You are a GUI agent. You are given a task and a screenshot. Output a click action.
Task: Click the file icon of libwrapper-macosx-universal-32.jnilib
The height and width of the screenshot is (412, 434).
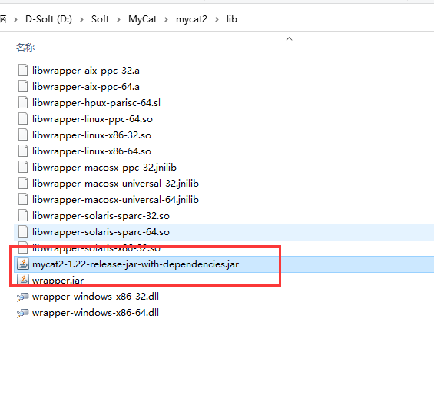coord(23,183)
